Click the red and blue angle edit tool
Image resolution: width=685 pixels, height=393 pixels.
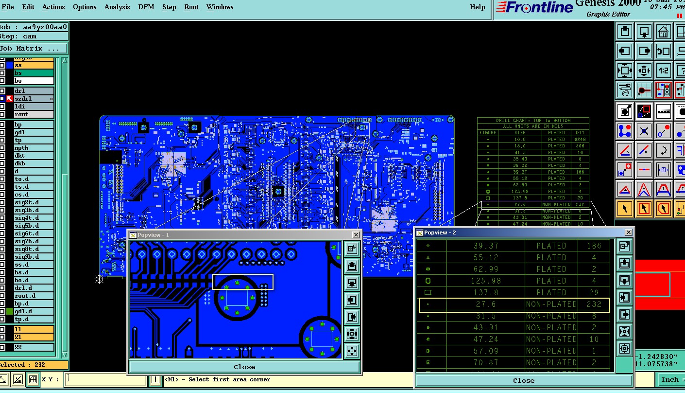pos(625,150)
